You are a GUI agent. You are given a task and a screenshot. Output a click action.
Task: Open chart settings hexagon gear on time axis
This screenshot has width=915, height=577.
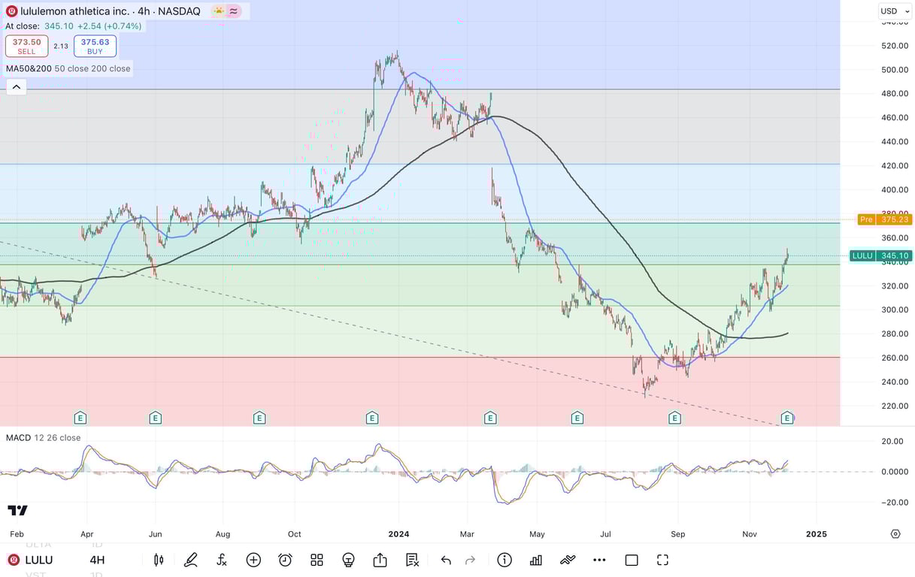(895, 534)
